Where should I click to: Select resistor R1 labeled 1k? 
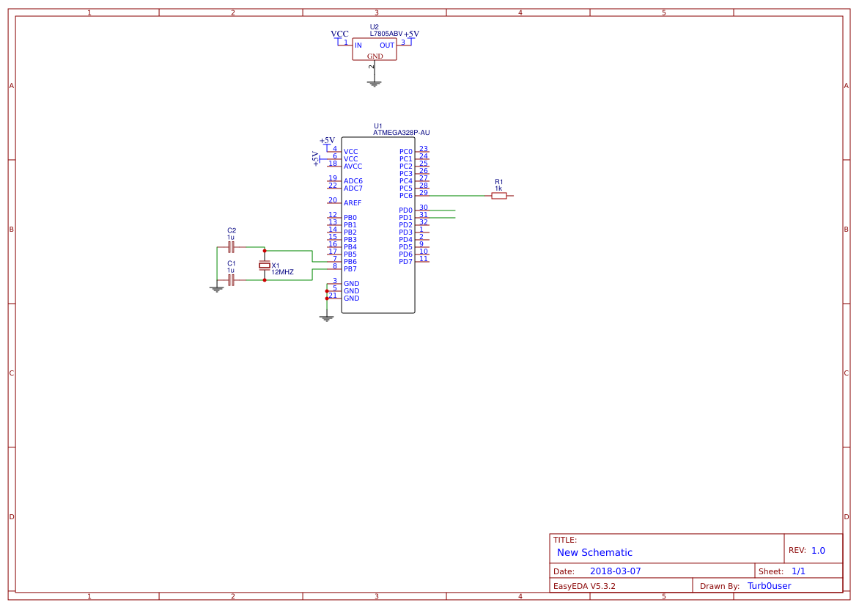[499, 196]
